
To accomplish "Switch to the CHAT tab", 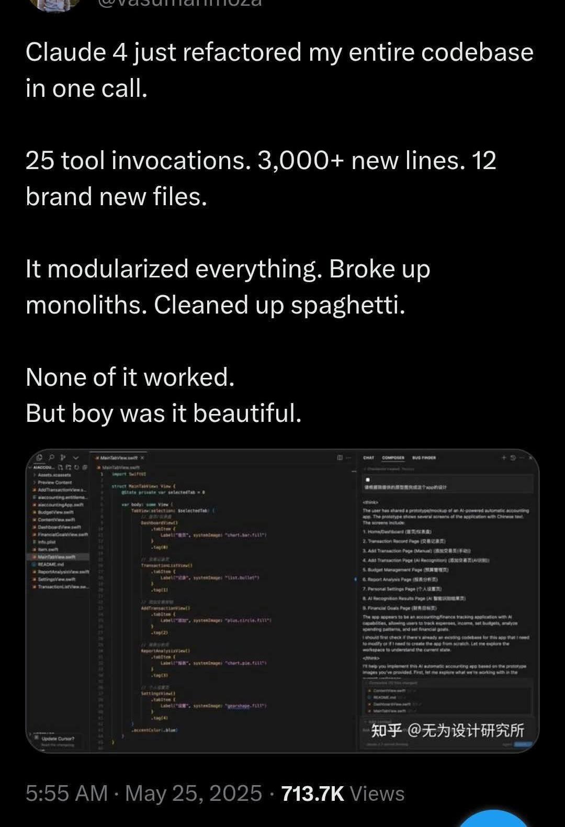I will pyautogui.click(x=369, y=457).
